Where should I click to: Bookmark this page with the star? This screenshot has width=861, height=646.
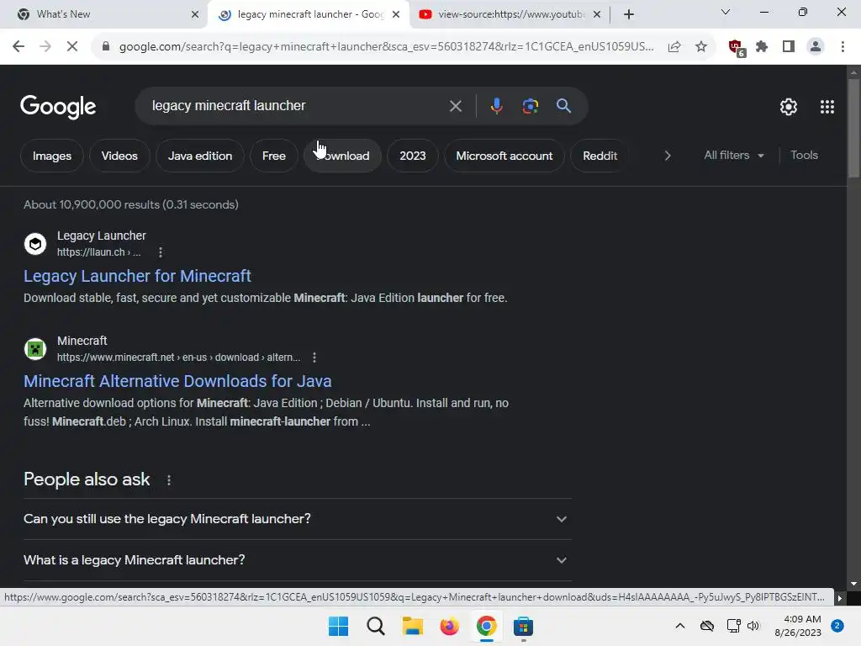701,47
